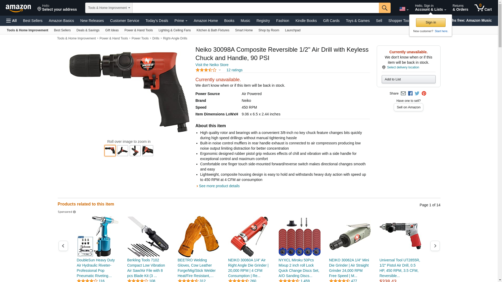This screenshot has height=282, width=502.
Task: Advance related products carousel to next page
Action: point(435,246)
